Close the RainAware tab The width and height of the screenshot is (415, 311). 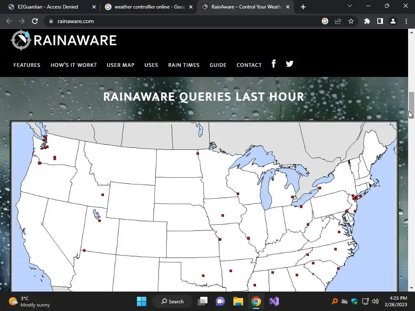point(288,7)
